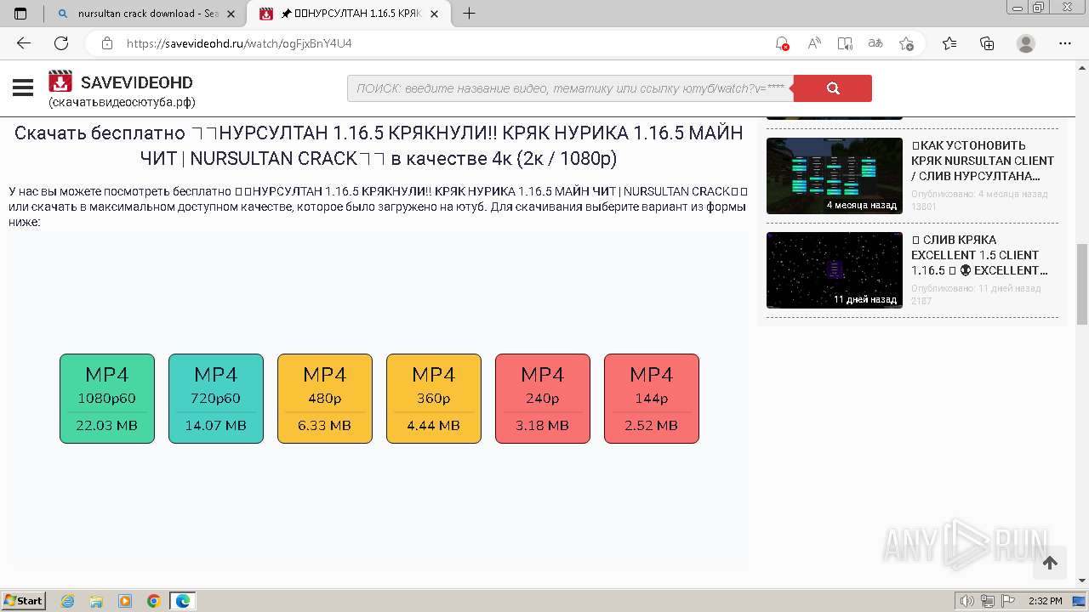Open Action Center flag tray icon
The width and height of the screenshot is (1089, 612).
[1007, 601]
